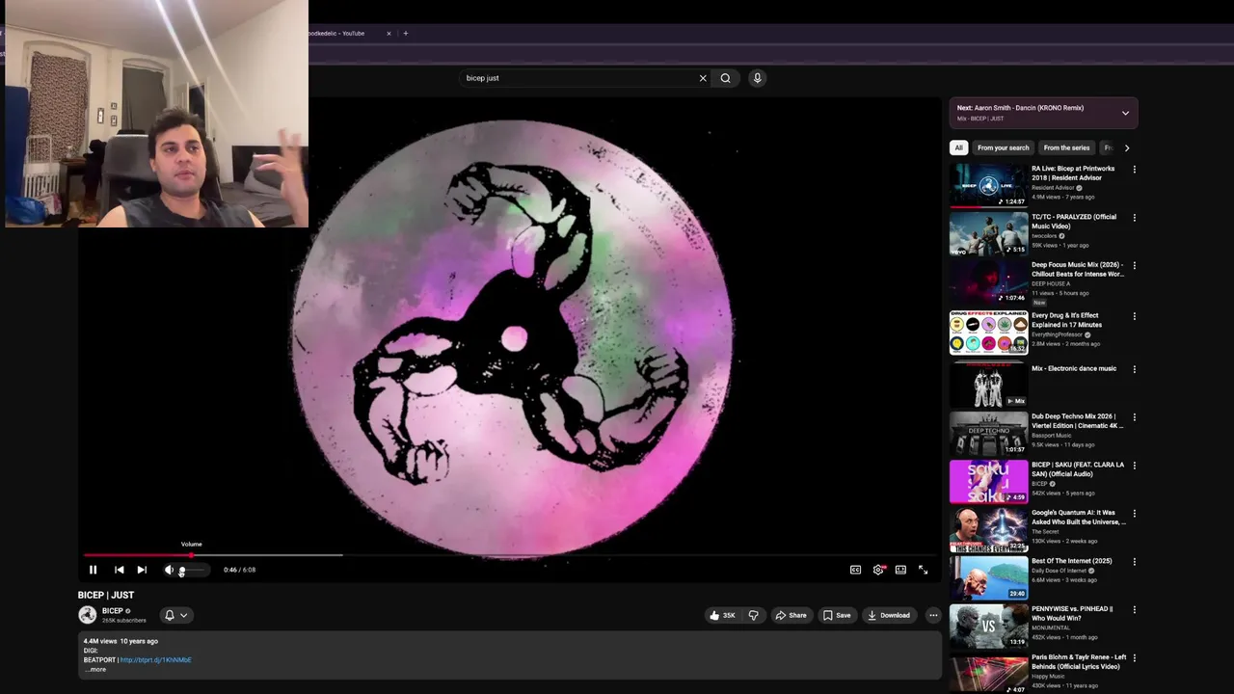Click the 4.4M views text
This screenshot has width=1234, height=694.
pyautogui.click(x=100, y=641)
